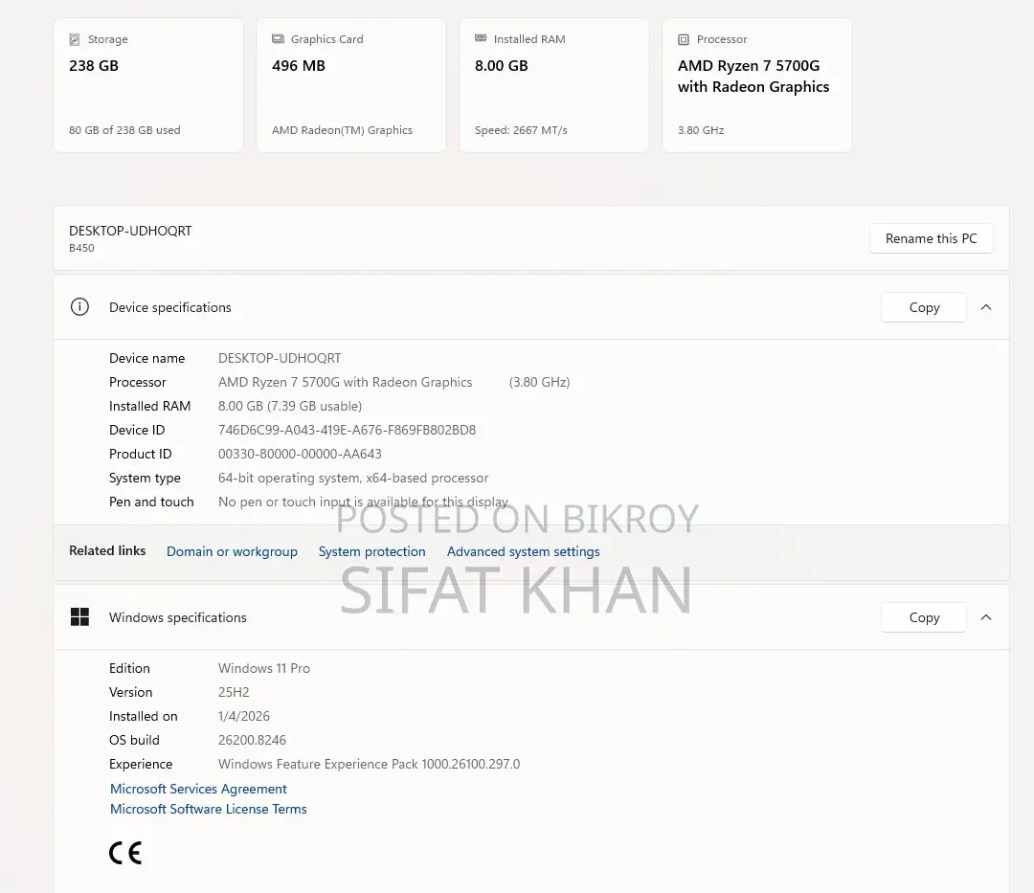Click the Edition label
The height and width of the screenshot is (893, 1034).
coord(130,668)
